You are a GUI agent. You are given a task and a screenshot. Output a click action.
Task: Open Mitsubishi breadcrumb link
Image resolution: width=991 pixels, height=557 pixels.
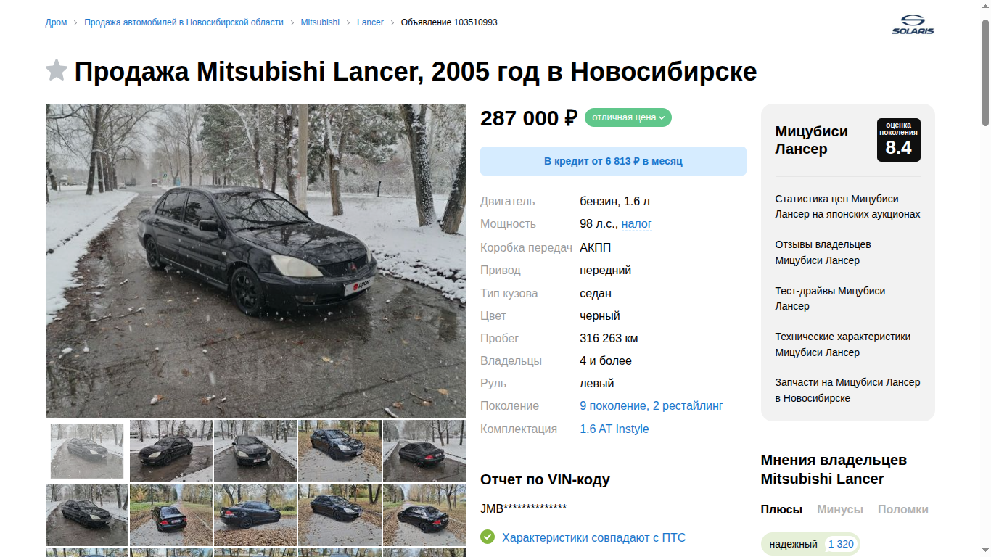pos(320,22)
